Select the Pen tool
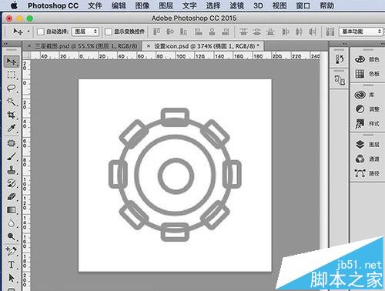The width and height of the screenshot is (385, 291). pos(12,251)
